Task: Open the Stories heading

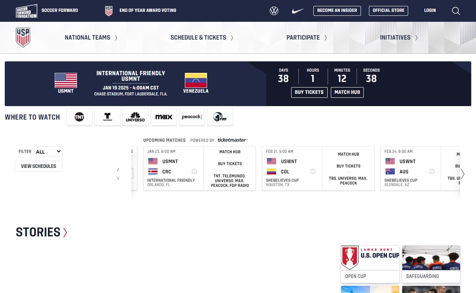Action: pos(38,232)
